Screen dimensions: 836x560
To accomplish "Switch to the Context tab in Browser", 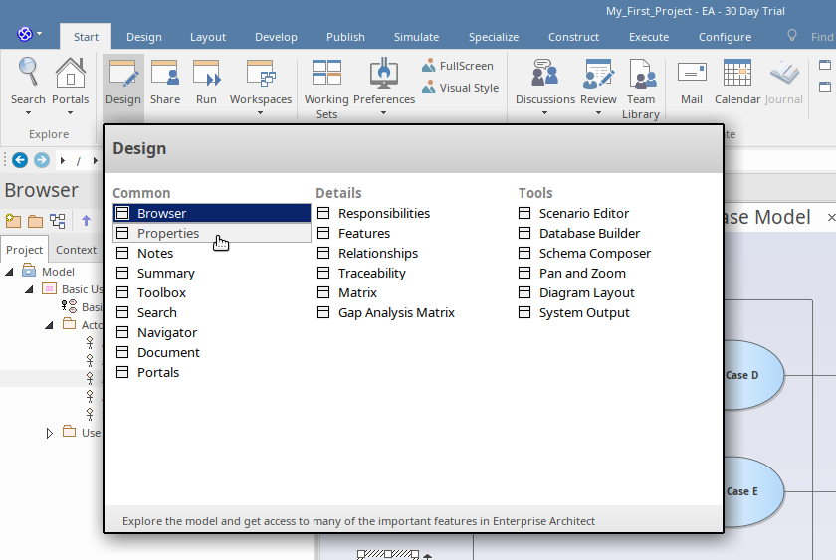I will click(x=76, y=250).
